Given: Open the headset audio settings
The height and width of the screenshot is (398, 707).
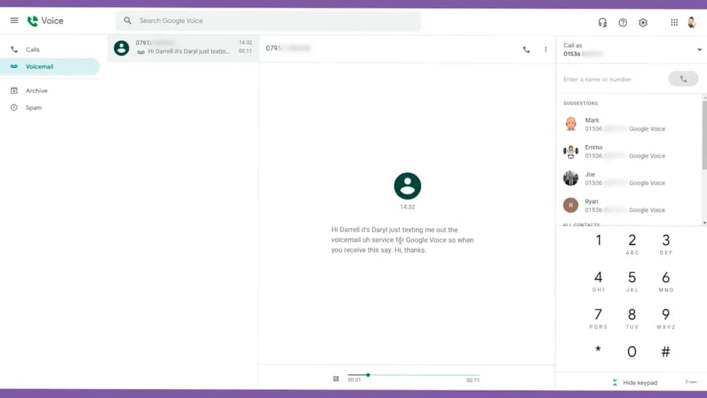Looking at the screenshot, I should (602, 23).
